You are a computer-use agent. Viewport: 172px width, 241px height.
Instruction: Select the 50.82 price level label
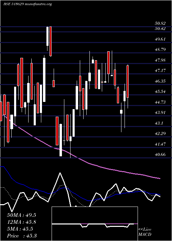click(160, 23)
